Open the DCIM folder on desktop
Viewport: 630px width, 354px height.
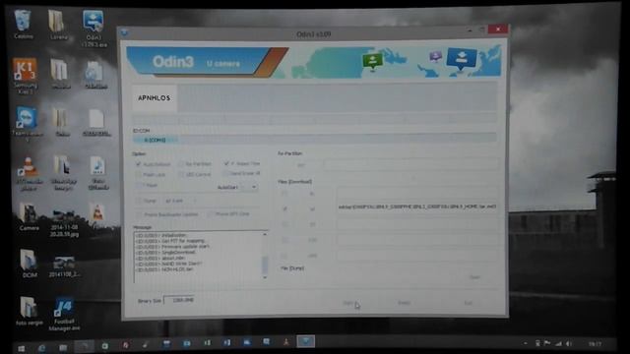(x=29, y=263)
